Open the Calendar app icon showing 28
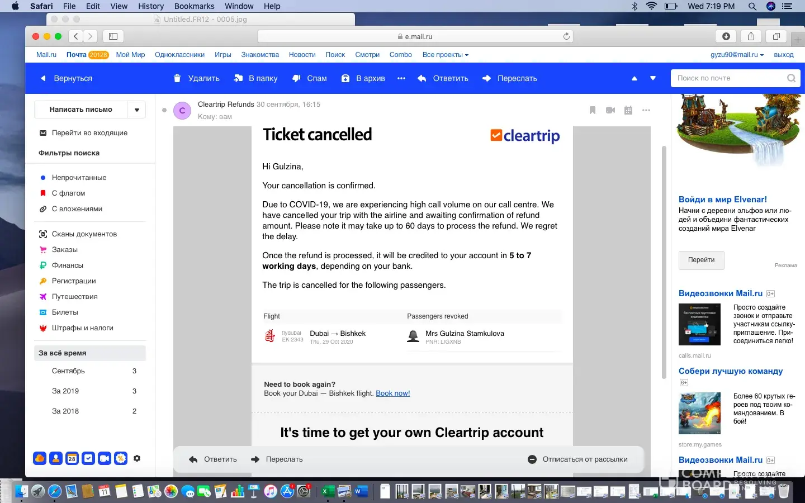 (72, 458)
